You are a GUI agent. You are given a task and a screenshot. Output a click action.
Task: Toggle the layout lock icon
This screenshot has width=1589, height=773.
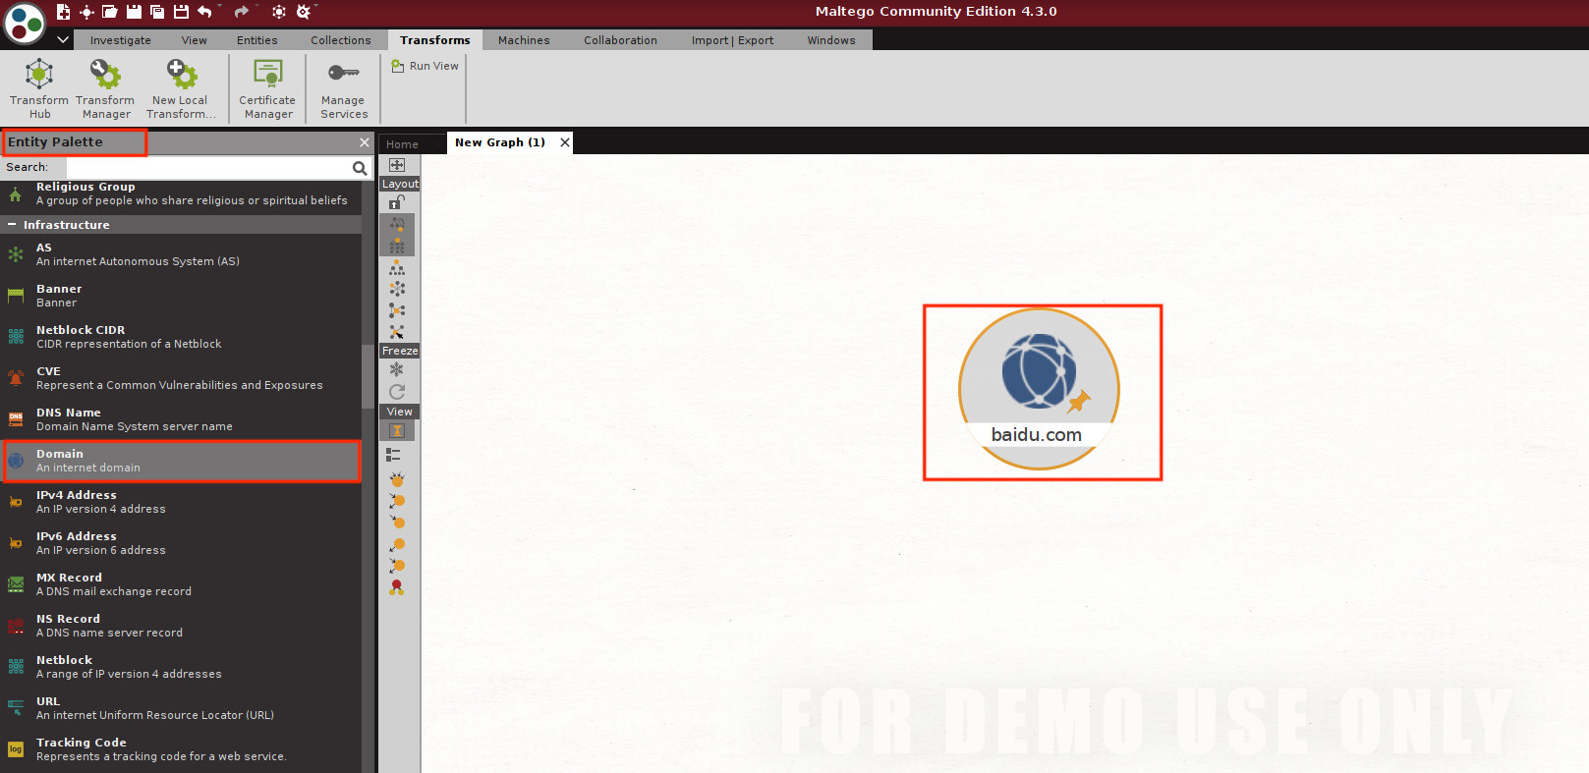point(397,202)
